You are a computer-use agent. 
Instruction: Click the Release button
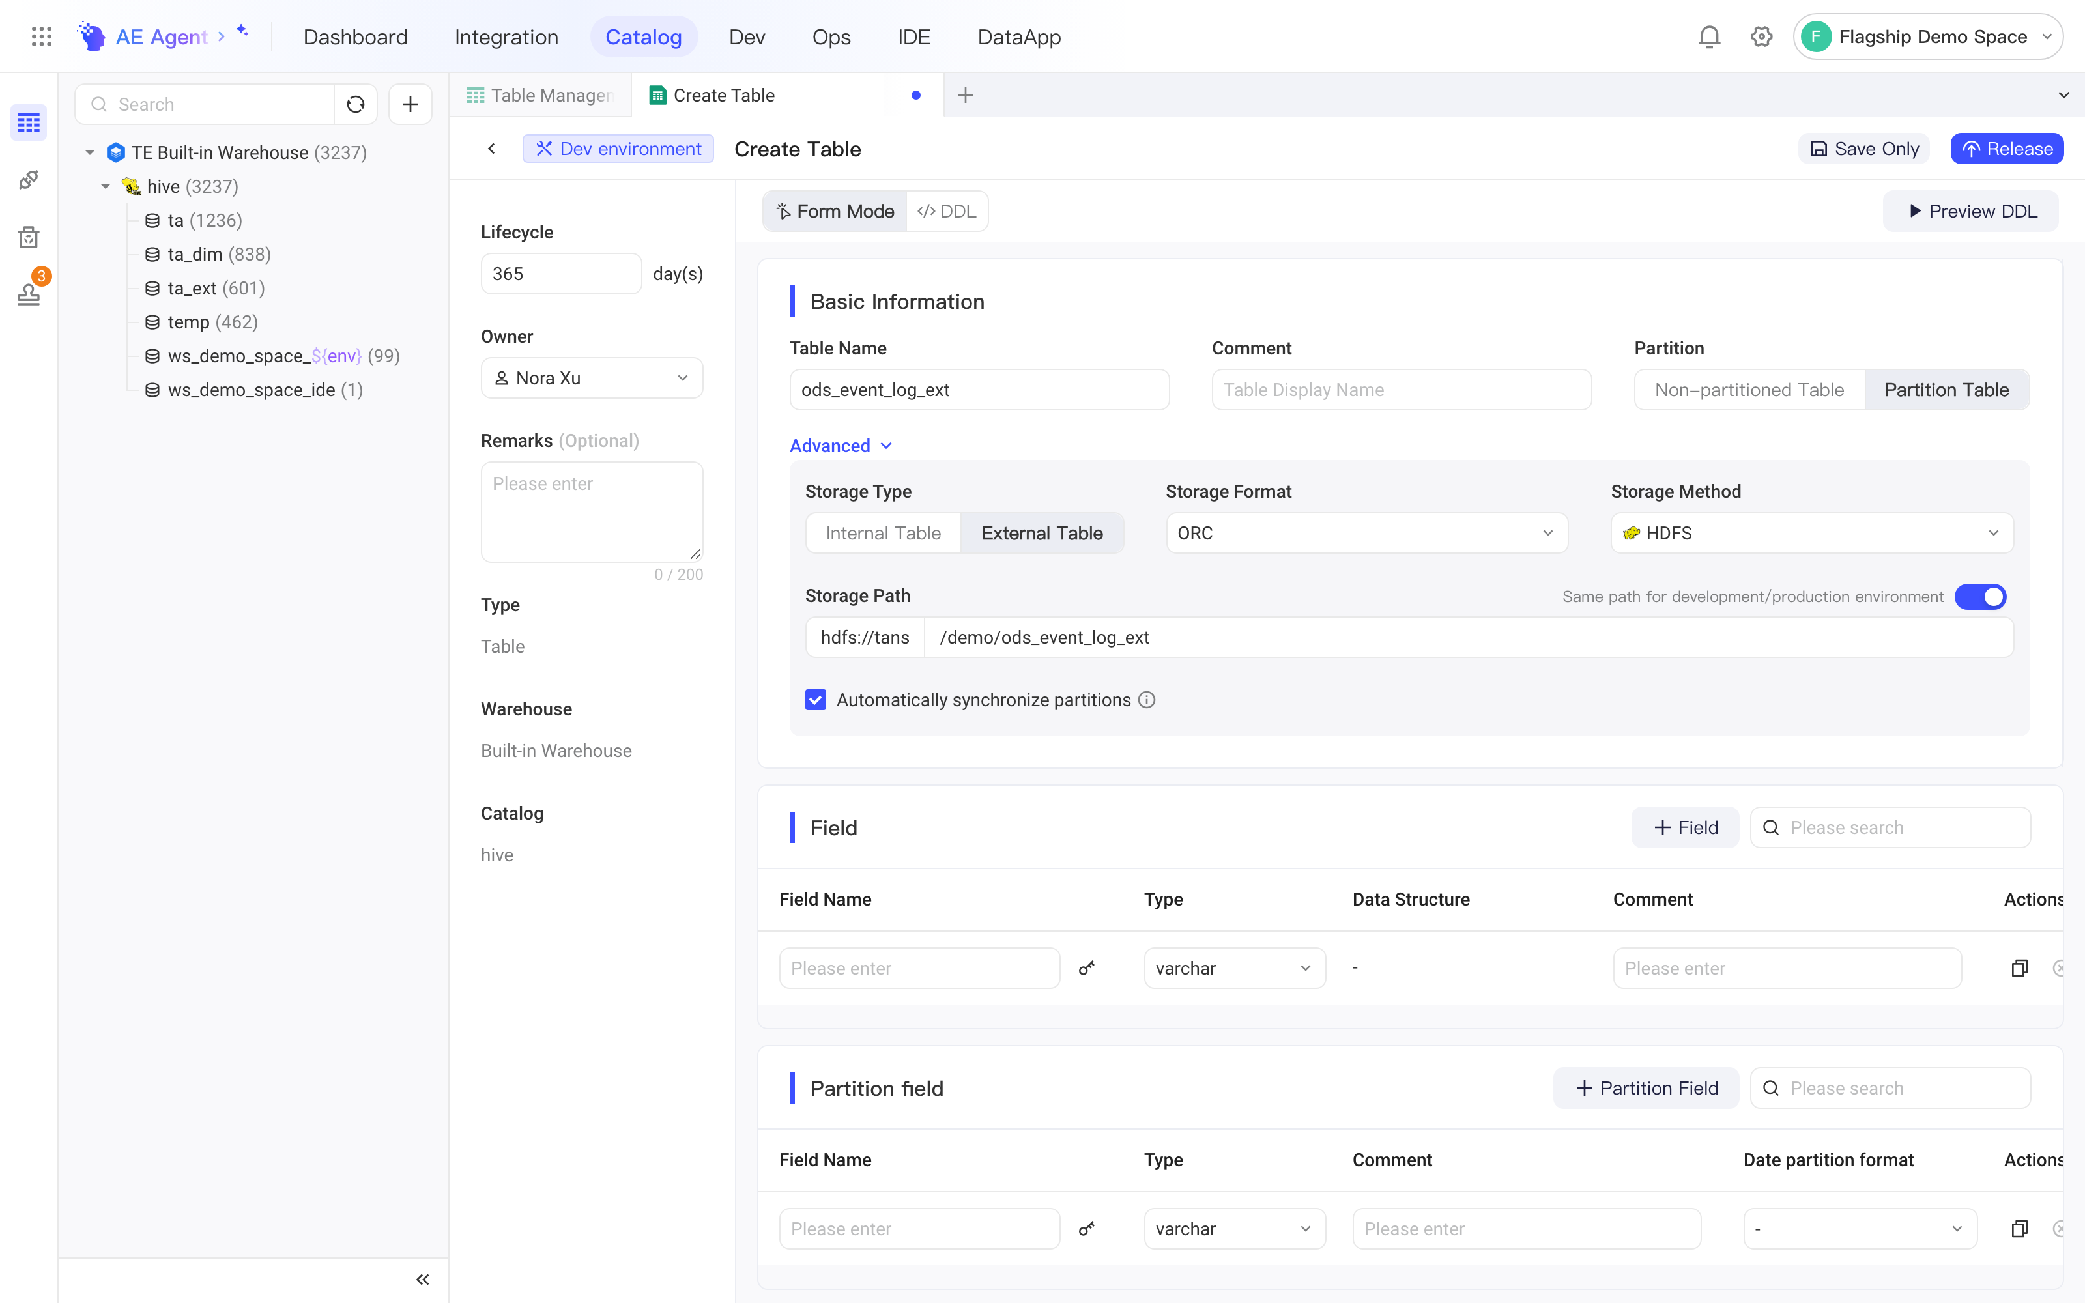click(x=2007, y=149)
